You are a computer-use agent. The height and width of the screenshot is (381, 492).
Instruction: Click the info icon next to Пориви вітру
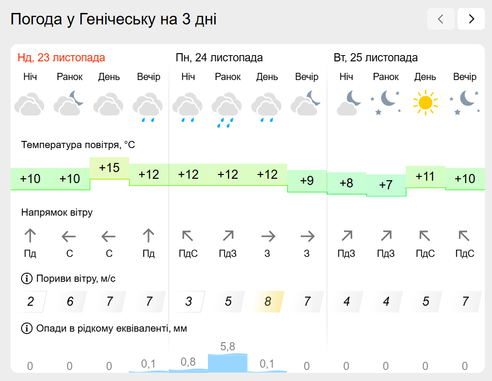(26, 278)
